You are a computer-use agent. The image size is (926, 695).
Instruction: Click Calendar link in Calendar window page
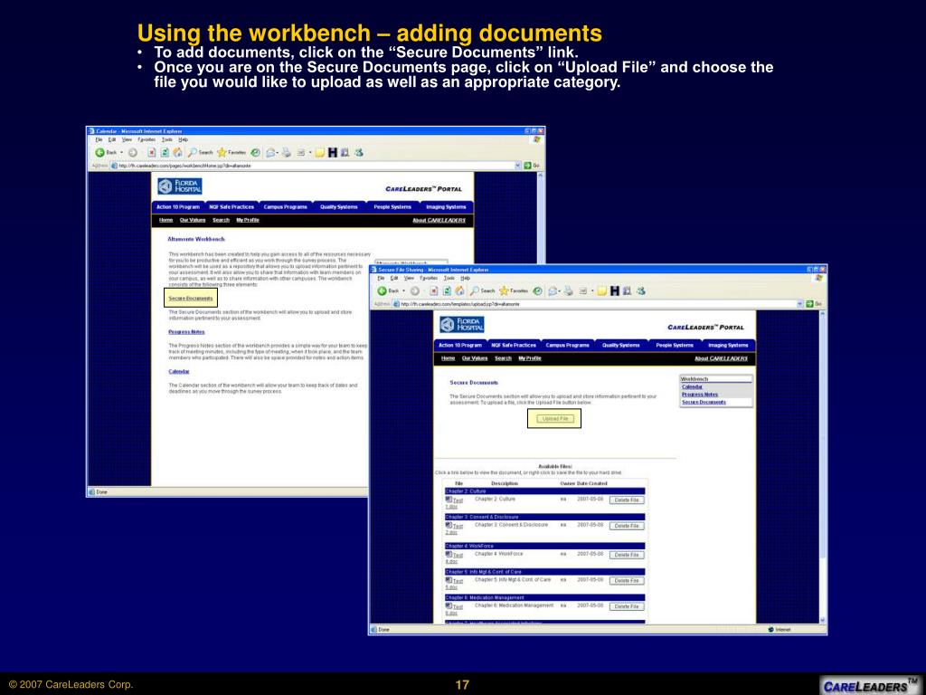179,372
